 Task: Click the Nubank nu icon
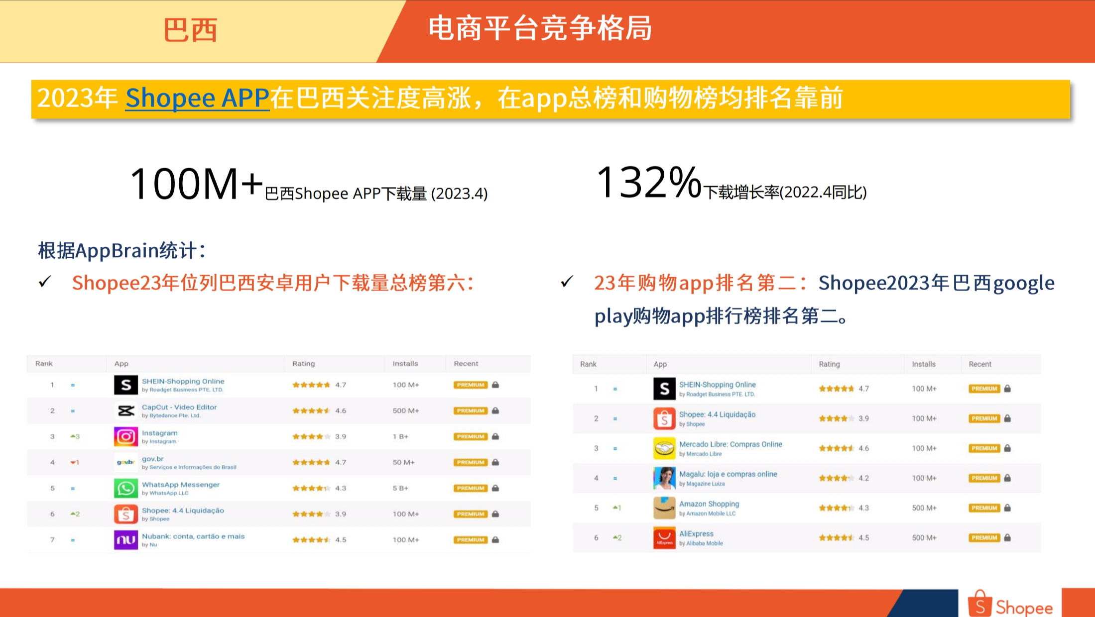click(x=126, y=540)
